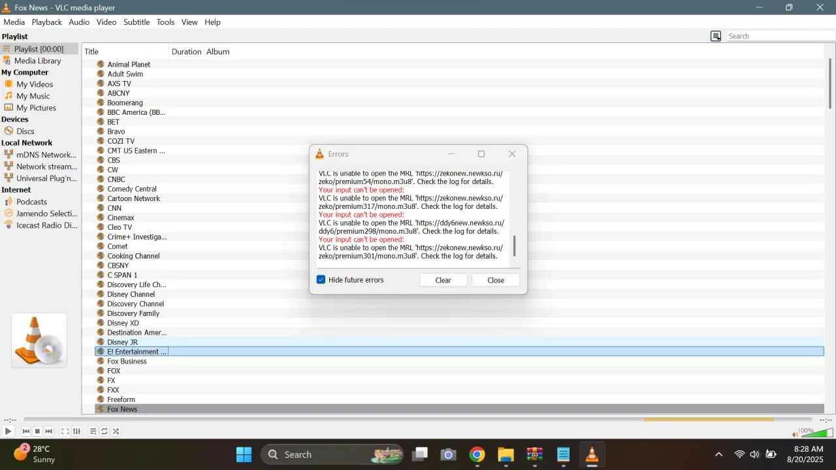Select Freeform playlist entry
Viewport: 836px width, 470px height.
121,399
